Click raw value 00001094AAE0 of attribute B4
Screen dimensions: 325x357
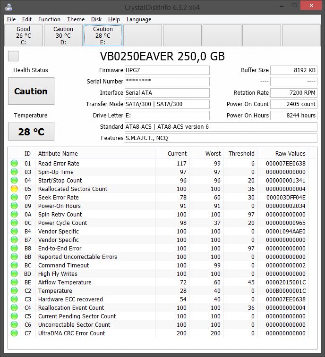click(x=285, y=232)
